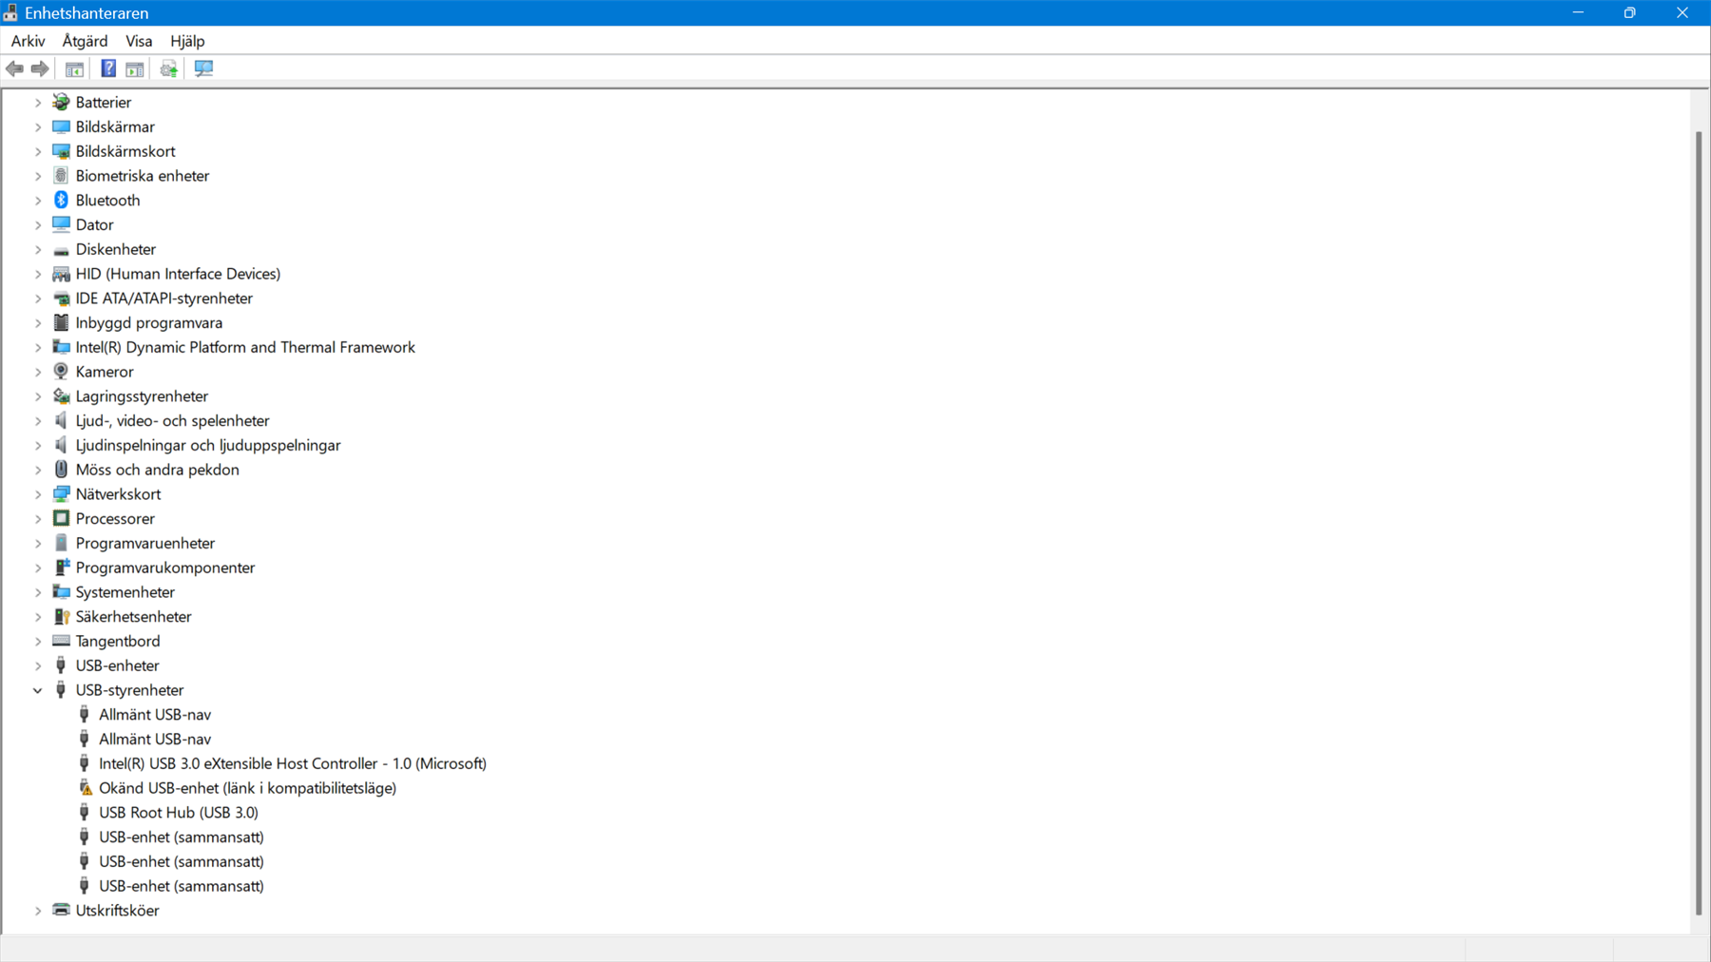Collapse the USB-styrenheter category
This screenshot has height=962, width=1711.
[37, 689]
